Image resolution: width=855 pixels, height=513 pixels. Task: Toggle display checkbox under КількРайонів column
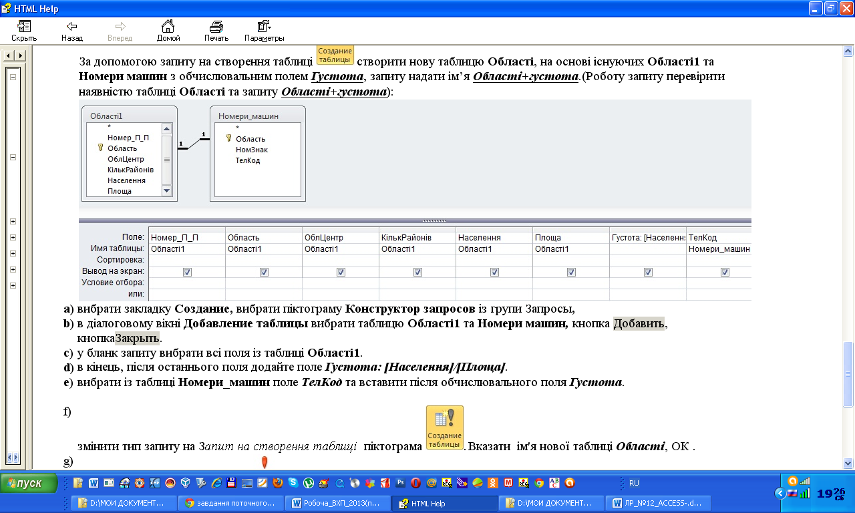(417, 272)
